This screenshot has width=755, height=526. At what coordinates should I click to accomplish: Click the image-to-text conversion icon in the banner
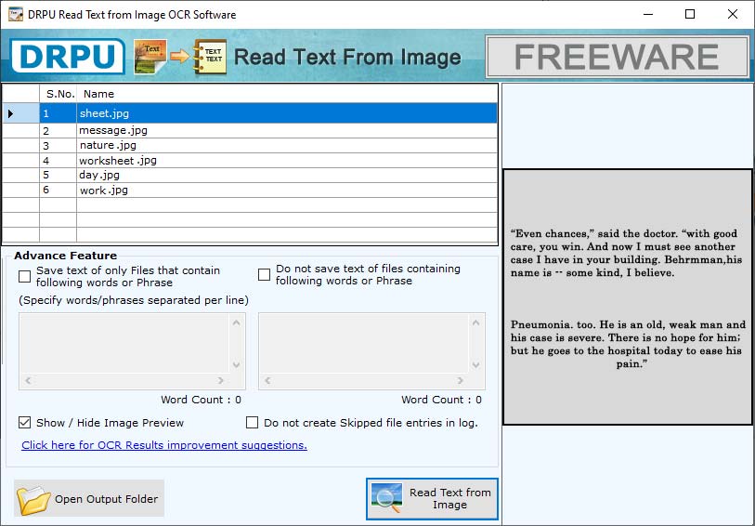[180, 57]
